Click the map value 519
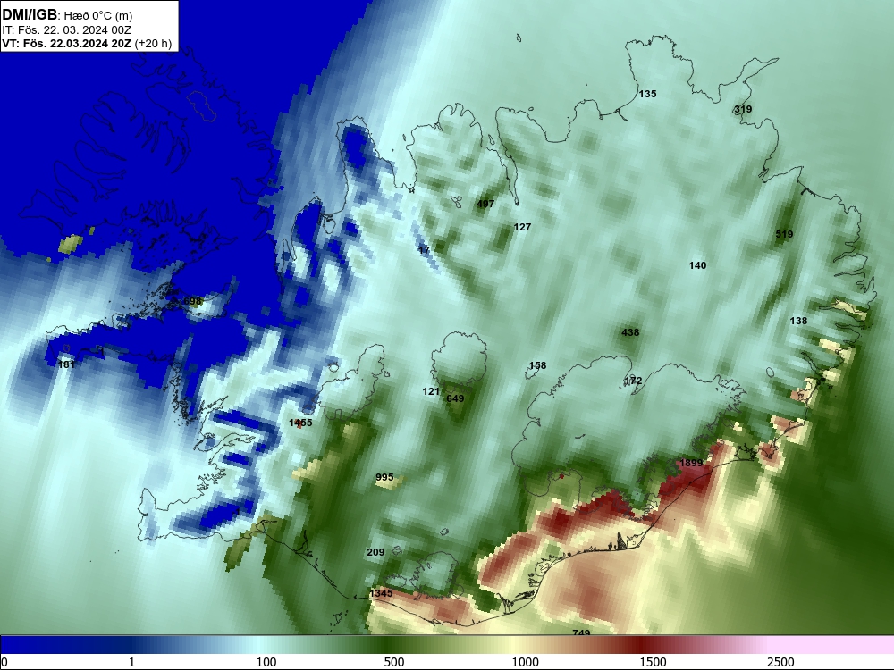Viewport: 894px width, 670px height. (785, 234)
